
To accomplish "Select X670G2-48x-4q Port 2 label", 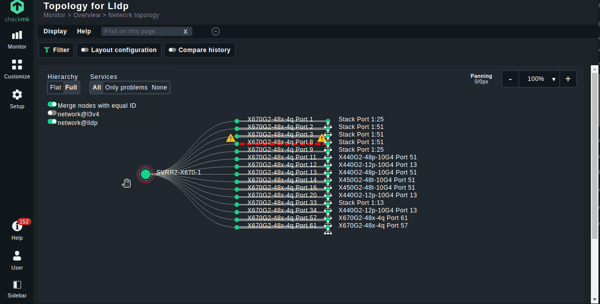I will 280,127.
